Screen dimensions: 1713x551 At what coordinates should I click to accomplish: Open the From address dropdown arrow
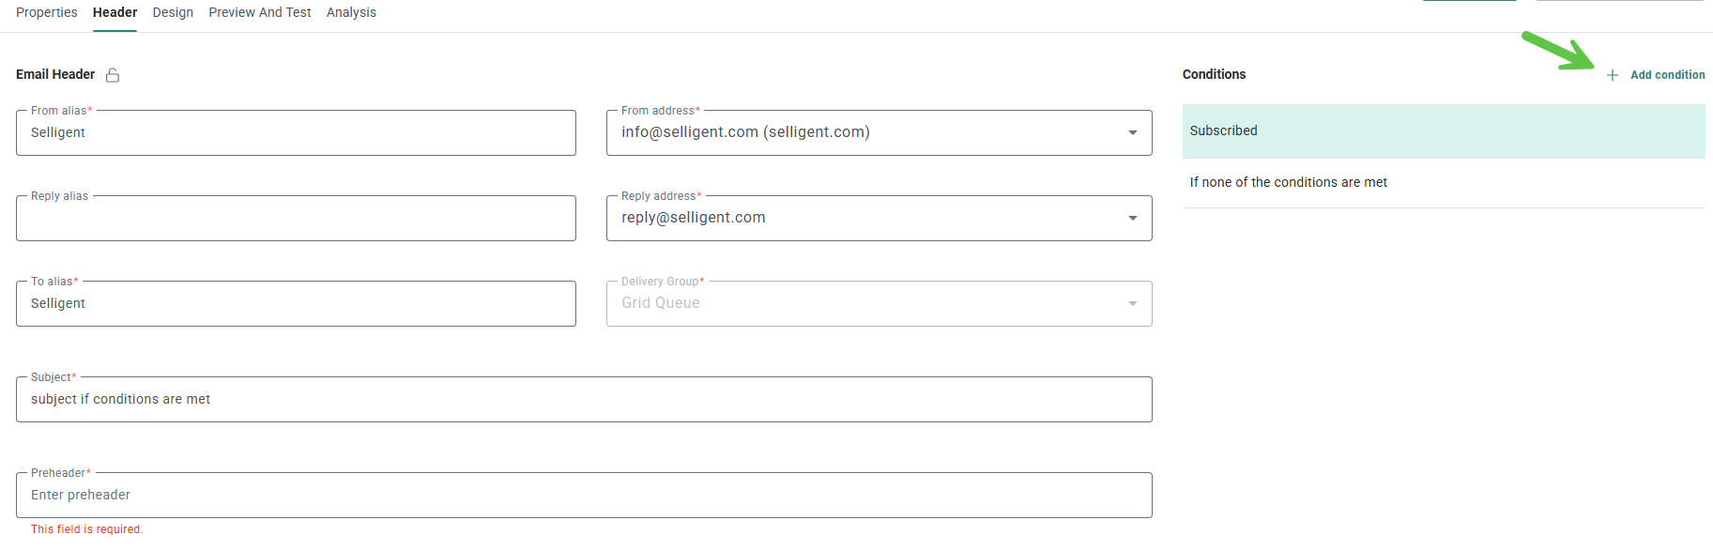(x=1132, y=132)
